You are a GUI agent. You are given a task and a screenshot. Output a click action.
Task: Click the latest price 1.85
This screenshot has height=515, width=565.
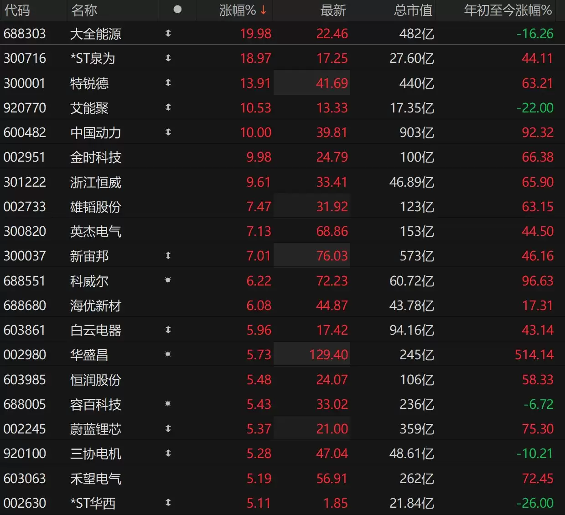coord(336,503)
